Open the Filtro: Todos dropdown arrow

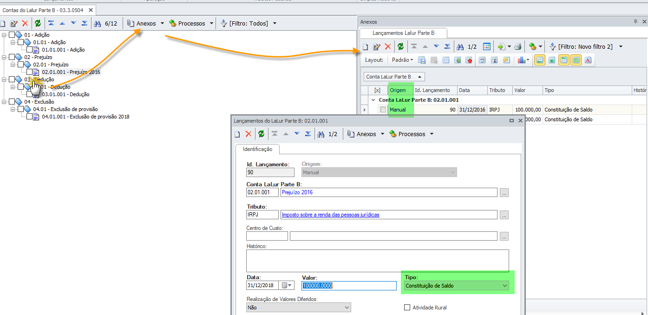click(275, 23)
